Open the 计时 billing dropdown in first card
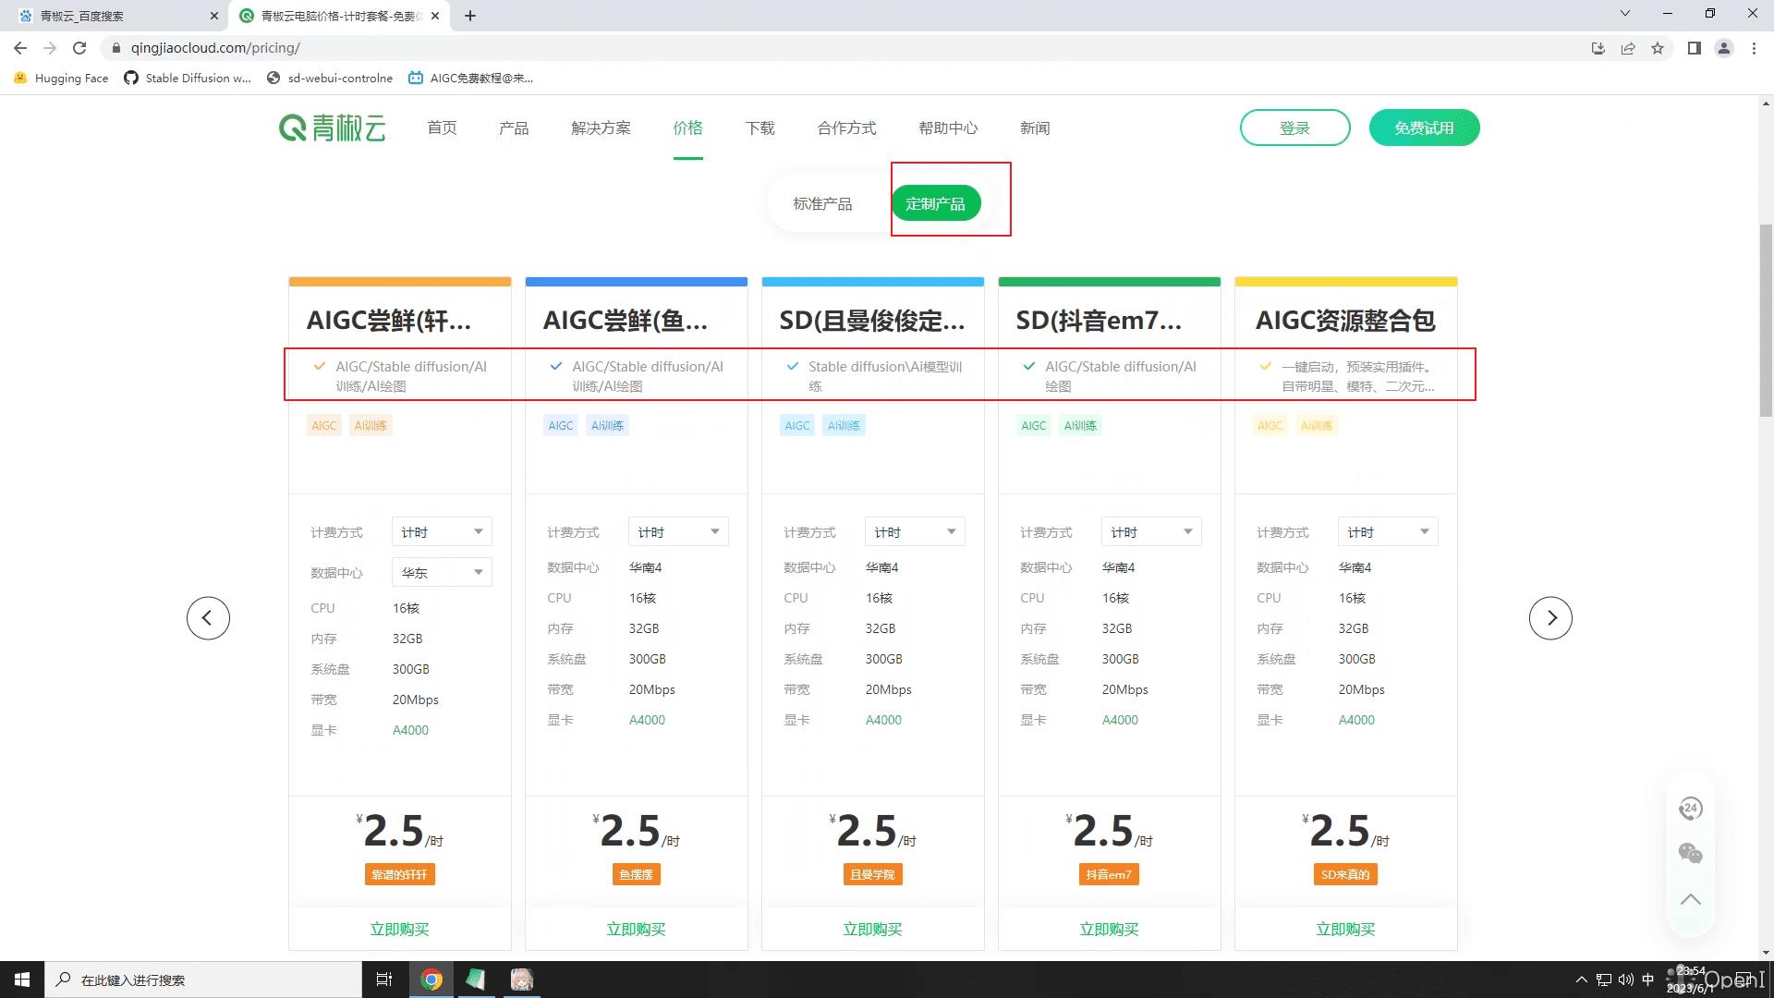 click(x=441, y=531)
